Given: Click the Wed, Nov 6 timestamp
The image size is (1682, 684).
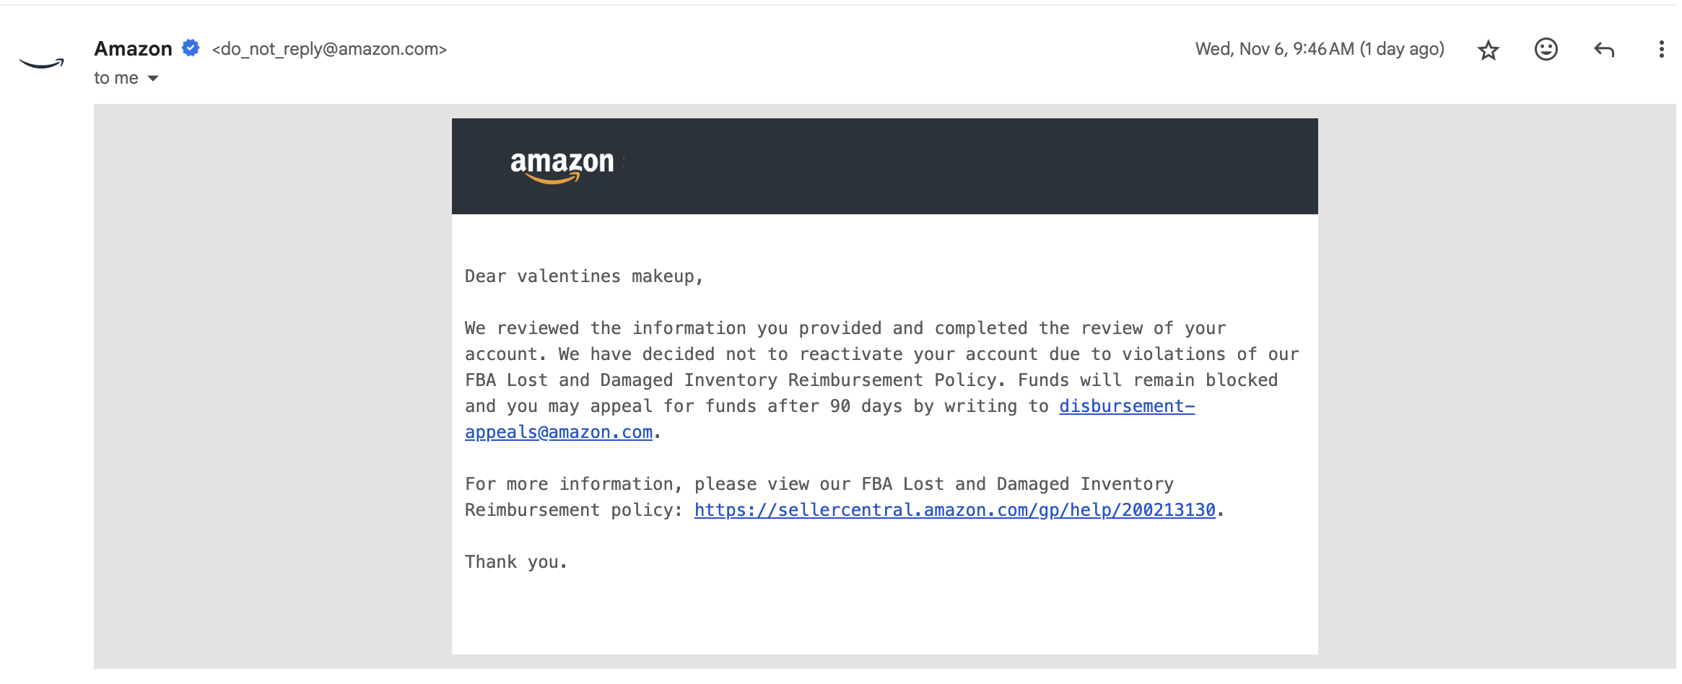Looking at the screenshot, I should click(1320, 49).
